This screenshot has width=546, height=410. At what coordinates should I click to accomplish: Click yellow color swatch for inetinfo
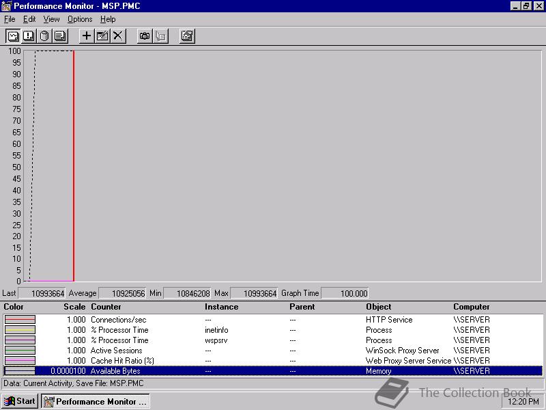pyautogui.click(x=20, y=330)
